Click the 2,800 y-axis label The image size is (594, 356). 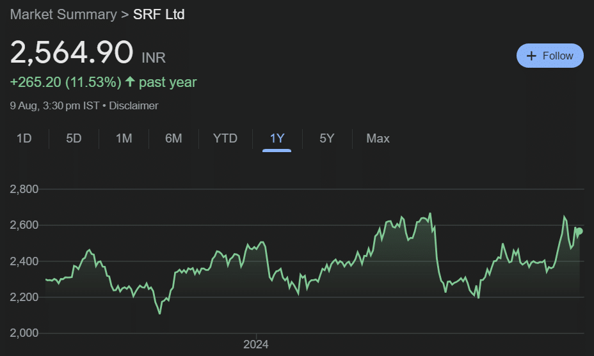(24, 189)
